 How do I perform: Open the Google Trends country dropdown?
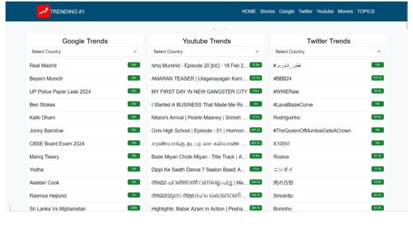(x=85, y=52)
